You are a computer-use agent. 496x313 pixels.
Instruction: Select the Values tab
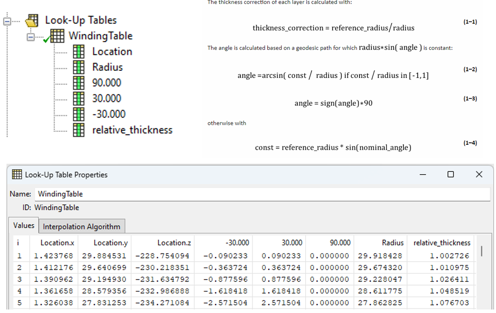(23, 226)
